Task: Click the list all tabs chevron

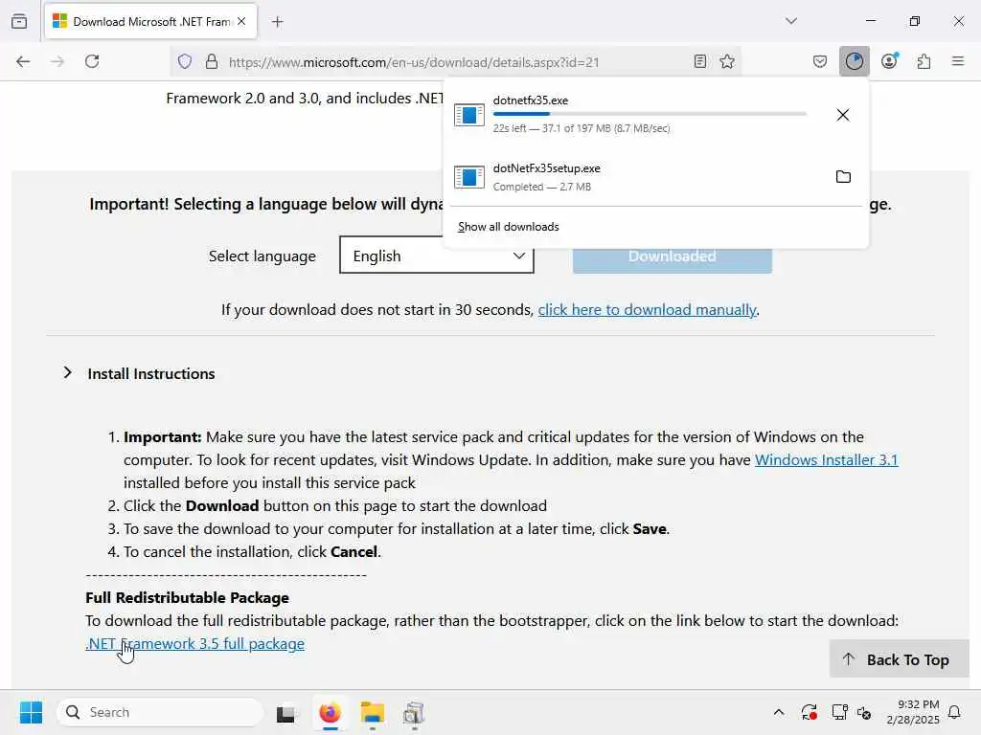Action: tap(791, 21)
